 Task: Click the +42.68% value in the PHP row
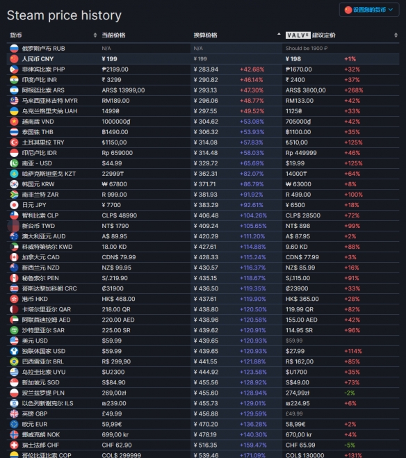(252, 69)
